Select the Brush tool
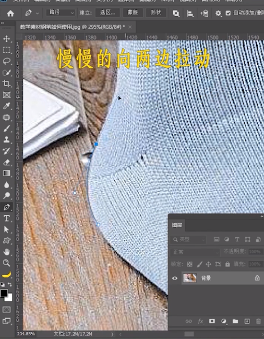Viewport: 264px width, 339px height. [x=6, y=128]
